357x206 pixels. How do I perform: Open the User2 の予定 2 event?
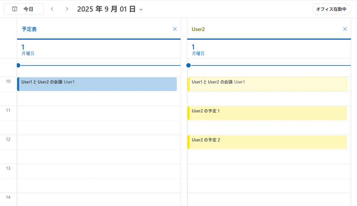tap(267, 142)
